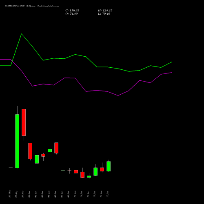Select the high value H: 124.15
Screen dimensions: 204x204
click(x=105, y=11)
